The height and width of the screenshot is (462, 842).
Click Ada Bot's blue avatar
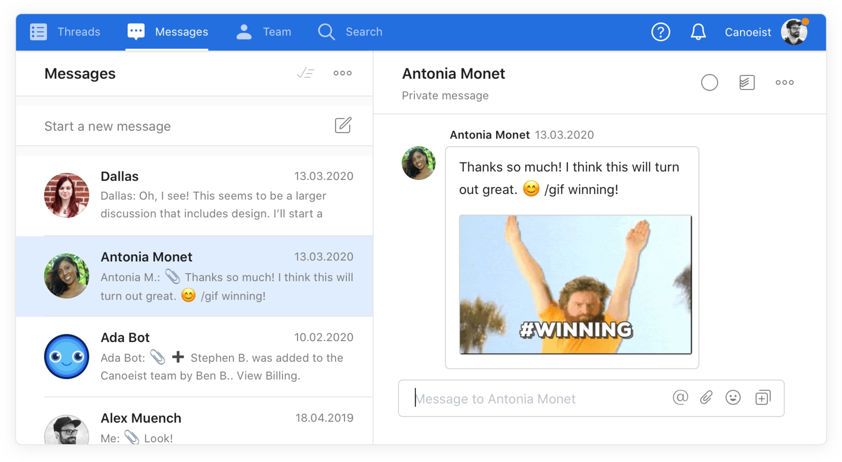pos(67,356)
